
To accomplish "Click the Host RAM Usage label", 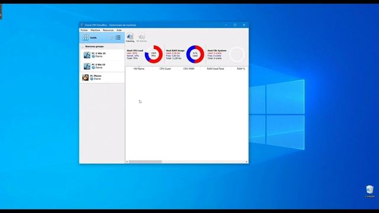I will (175, 50).
